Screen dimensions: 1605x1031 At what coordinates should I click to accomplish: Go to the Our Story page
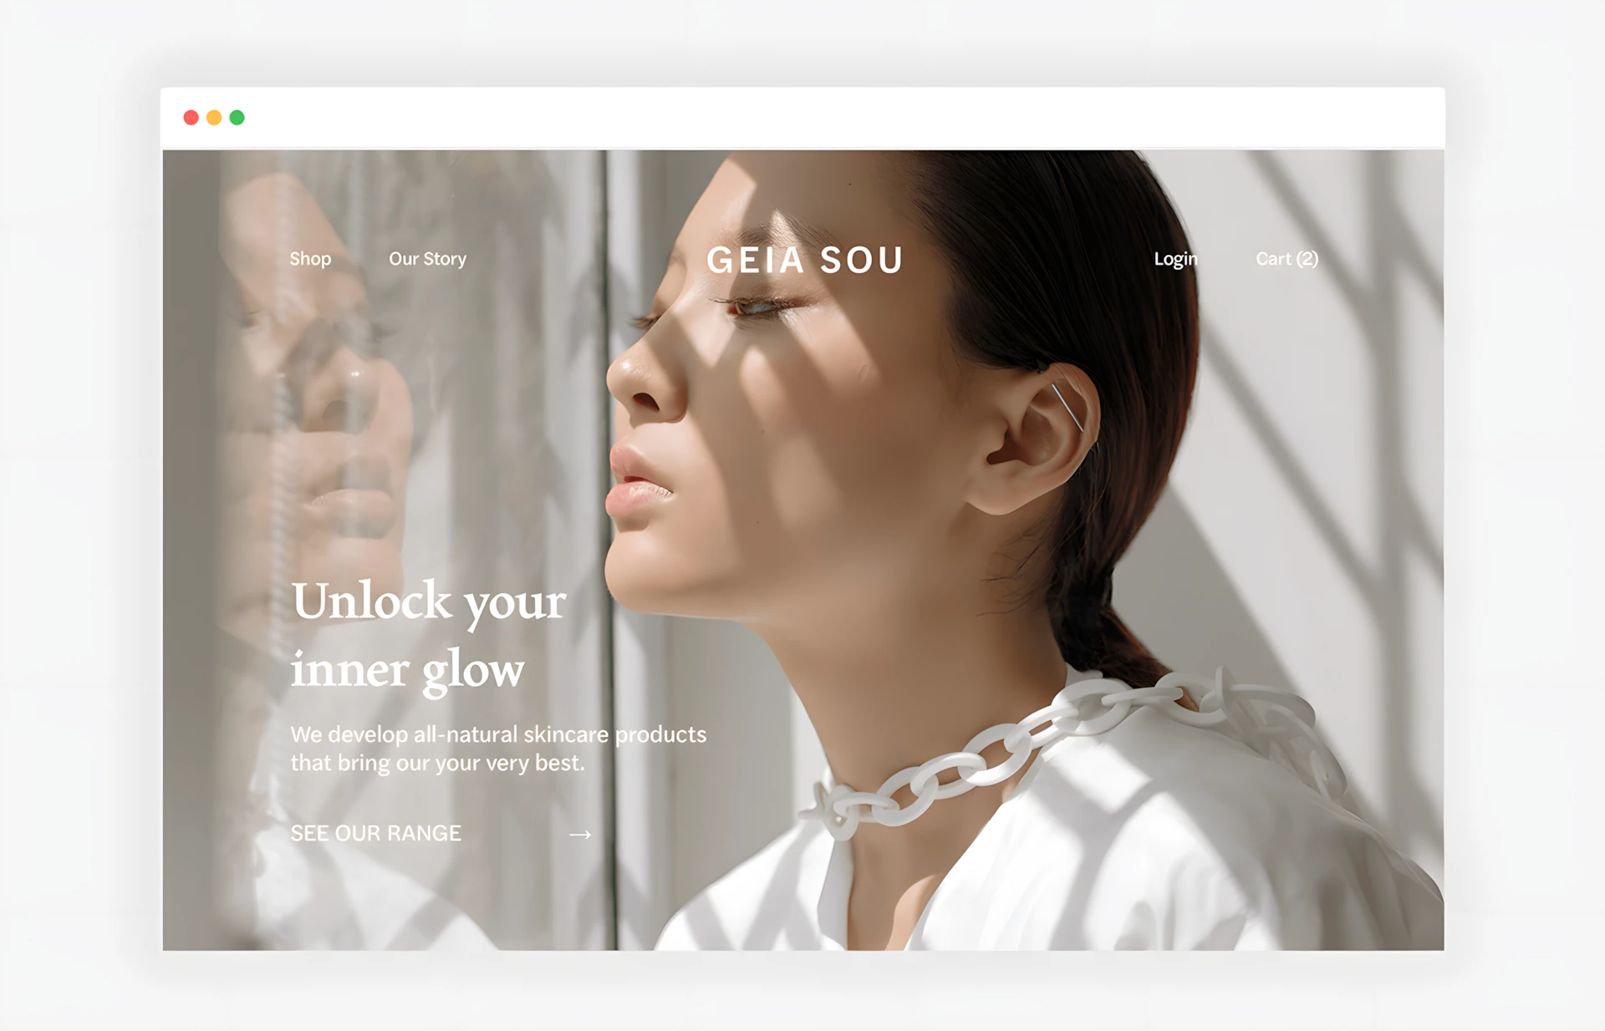tap(427, 259)
